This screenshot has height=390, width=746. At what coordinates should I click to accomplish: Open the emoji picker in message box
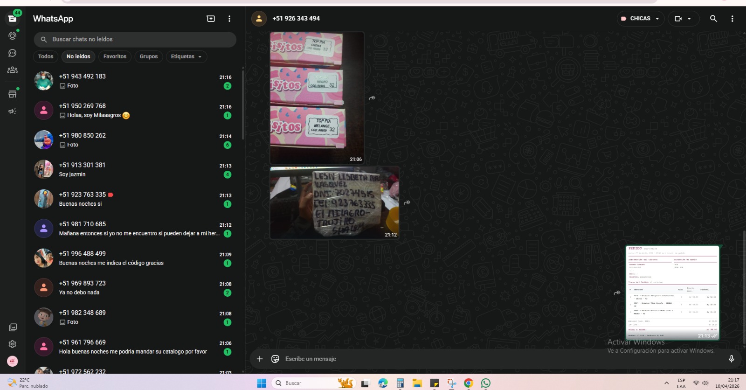[x=276, y=359]
